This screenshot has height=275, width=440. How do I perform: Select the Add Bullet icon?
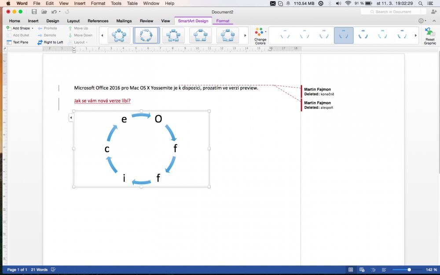tap(9, 35)
